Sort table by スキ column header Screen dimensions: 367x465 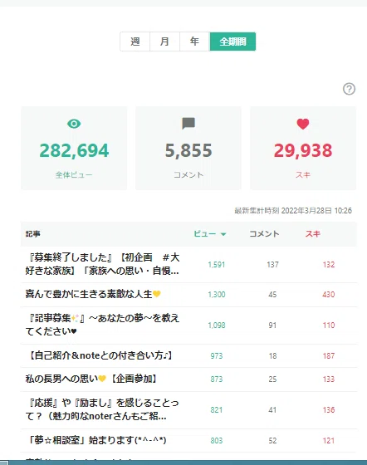coord(313,234)
